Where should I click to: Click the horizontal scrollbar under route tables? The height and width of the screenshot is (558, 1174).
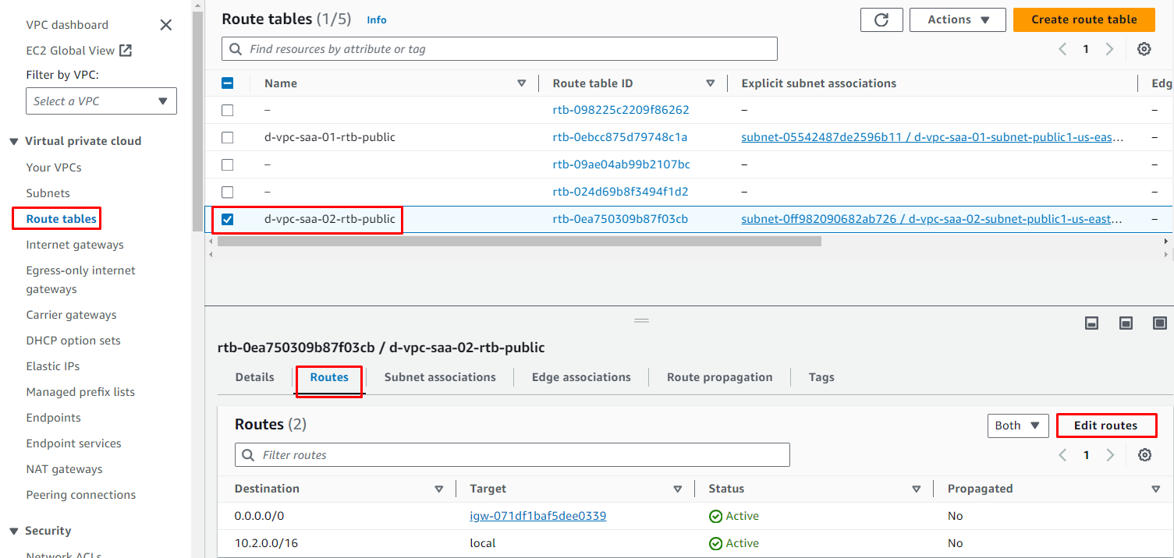(x=519, y=242)
